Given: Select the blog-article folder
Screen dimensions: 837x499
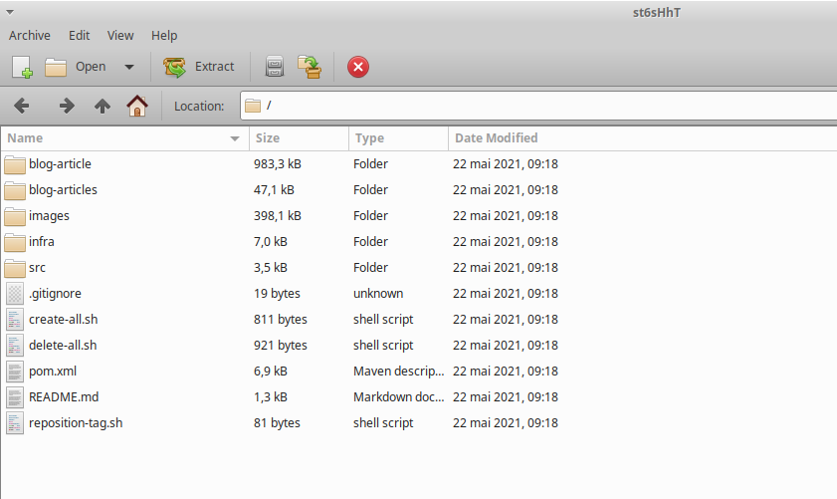Looking at the screenshot, I should 60,164.
